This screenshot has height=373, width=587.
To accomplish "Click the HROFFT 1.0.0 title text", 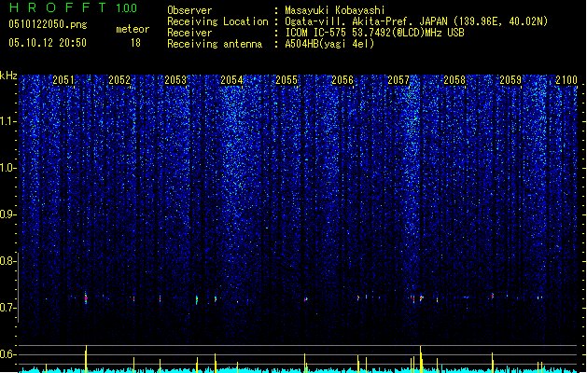I will click(x=73, y=7).
